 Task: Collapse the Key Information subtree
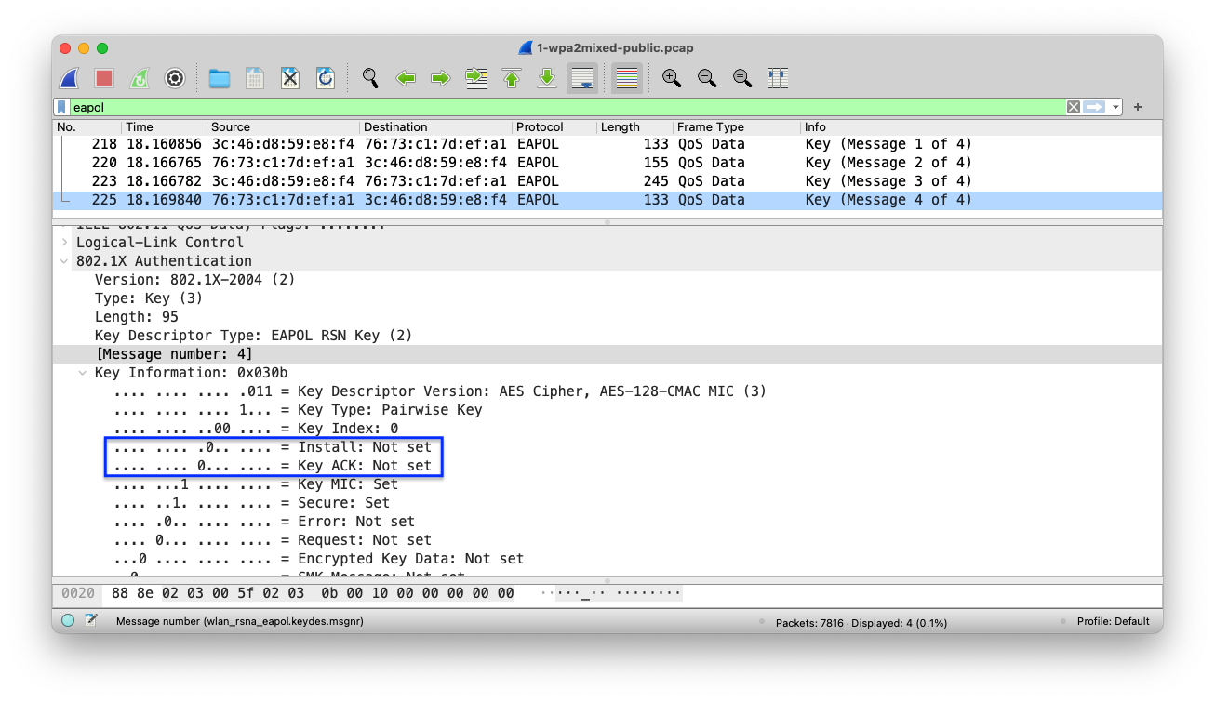point(83,373)
